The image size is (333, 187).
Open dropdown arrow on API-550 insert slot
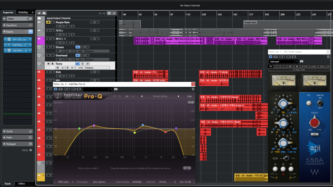[30, 39]
